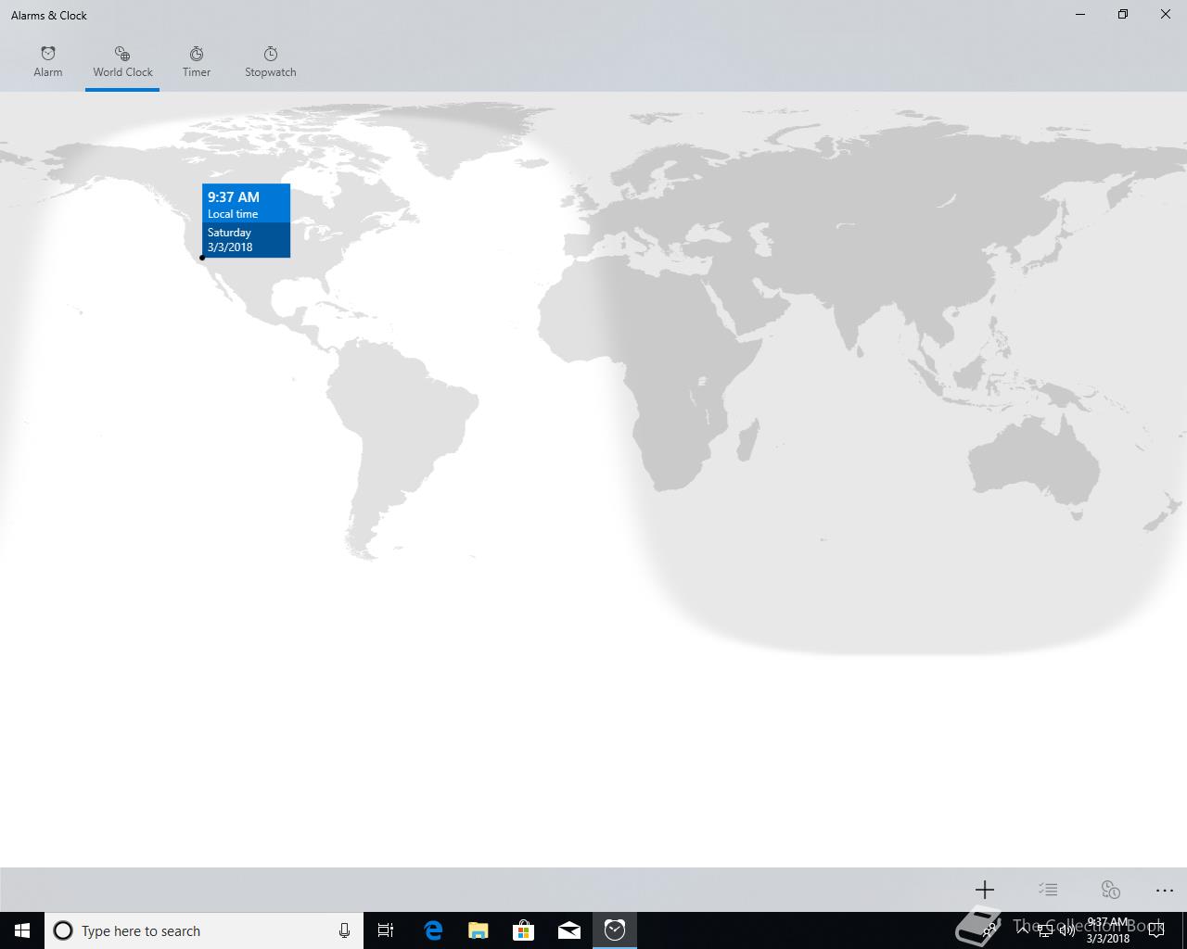1187x949 pixels.
Task: Click the volume speaker tray icon
Action: point(1066,931)
